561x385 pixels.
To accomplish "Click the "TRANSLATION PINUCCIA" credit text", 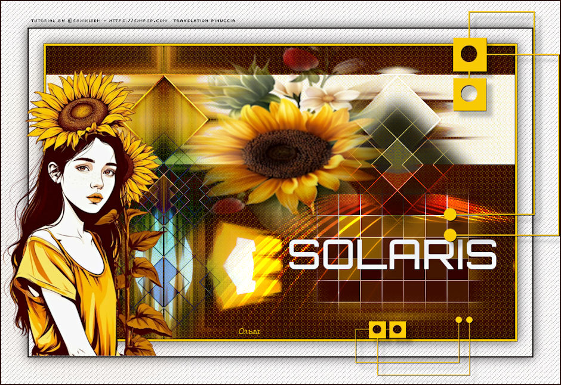I will point(204,21).
